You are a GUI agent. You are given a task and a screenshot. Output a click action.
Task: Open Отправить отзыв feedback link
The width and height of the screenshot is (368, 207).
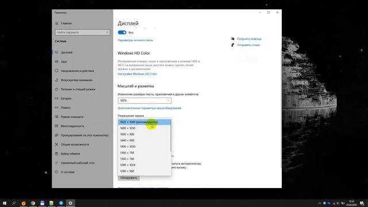248,45
